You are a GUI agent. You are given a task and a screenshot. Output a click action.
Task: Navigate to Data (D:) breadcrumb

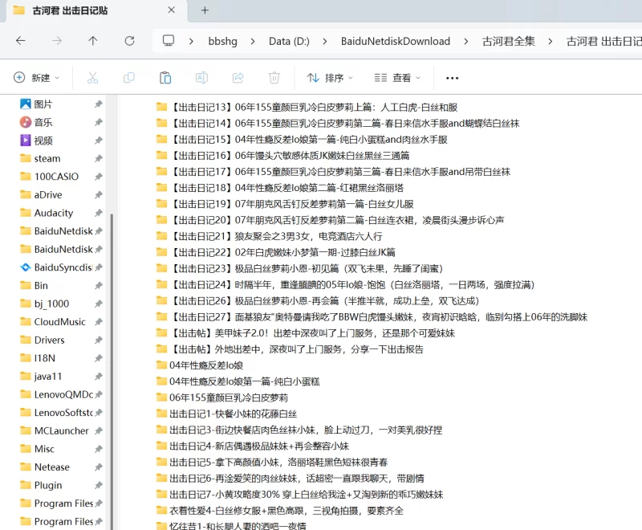(x=289, y=42)
